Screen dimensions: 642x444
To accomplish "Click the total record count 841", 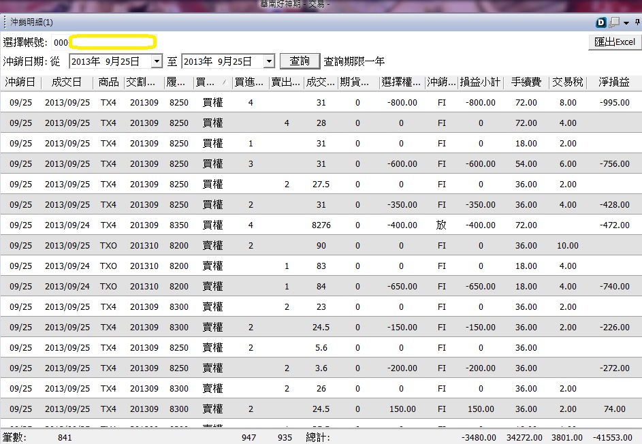I will (x=65, y=437).
